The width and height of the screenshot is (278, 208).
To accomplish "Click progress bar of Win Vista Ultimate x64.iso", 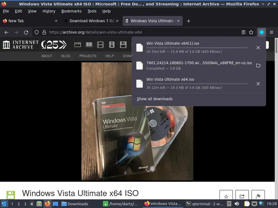I will [x=197, y=84].
